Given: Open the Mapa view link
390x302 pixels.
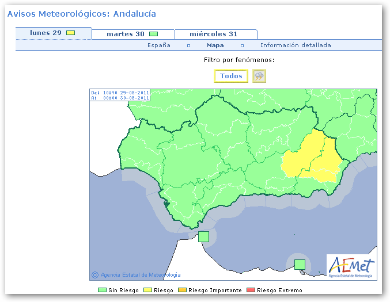Looking at the screenshot, I should [x=215, y=45].
